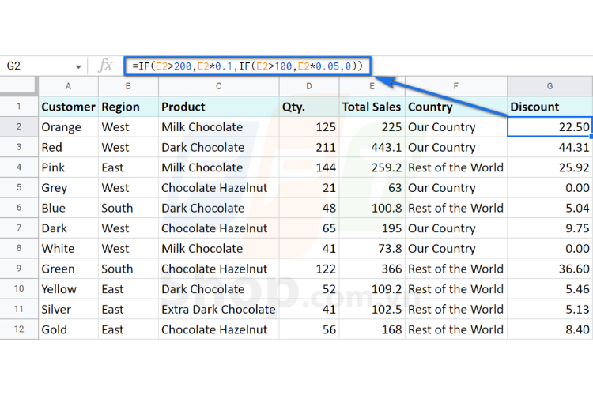
Task: Select row 9 header
Action: click(19, 269)
